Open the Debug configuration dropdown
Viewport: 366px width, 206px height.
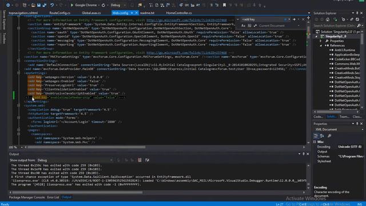[x=125, y=5]
